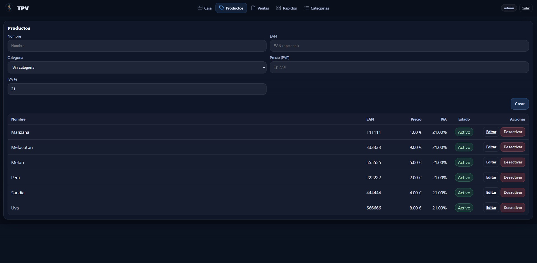Image resolution: width=537 pixels, height=263 pixels.
Task: Click the EAN optional input field
Action: pos(399,46)
